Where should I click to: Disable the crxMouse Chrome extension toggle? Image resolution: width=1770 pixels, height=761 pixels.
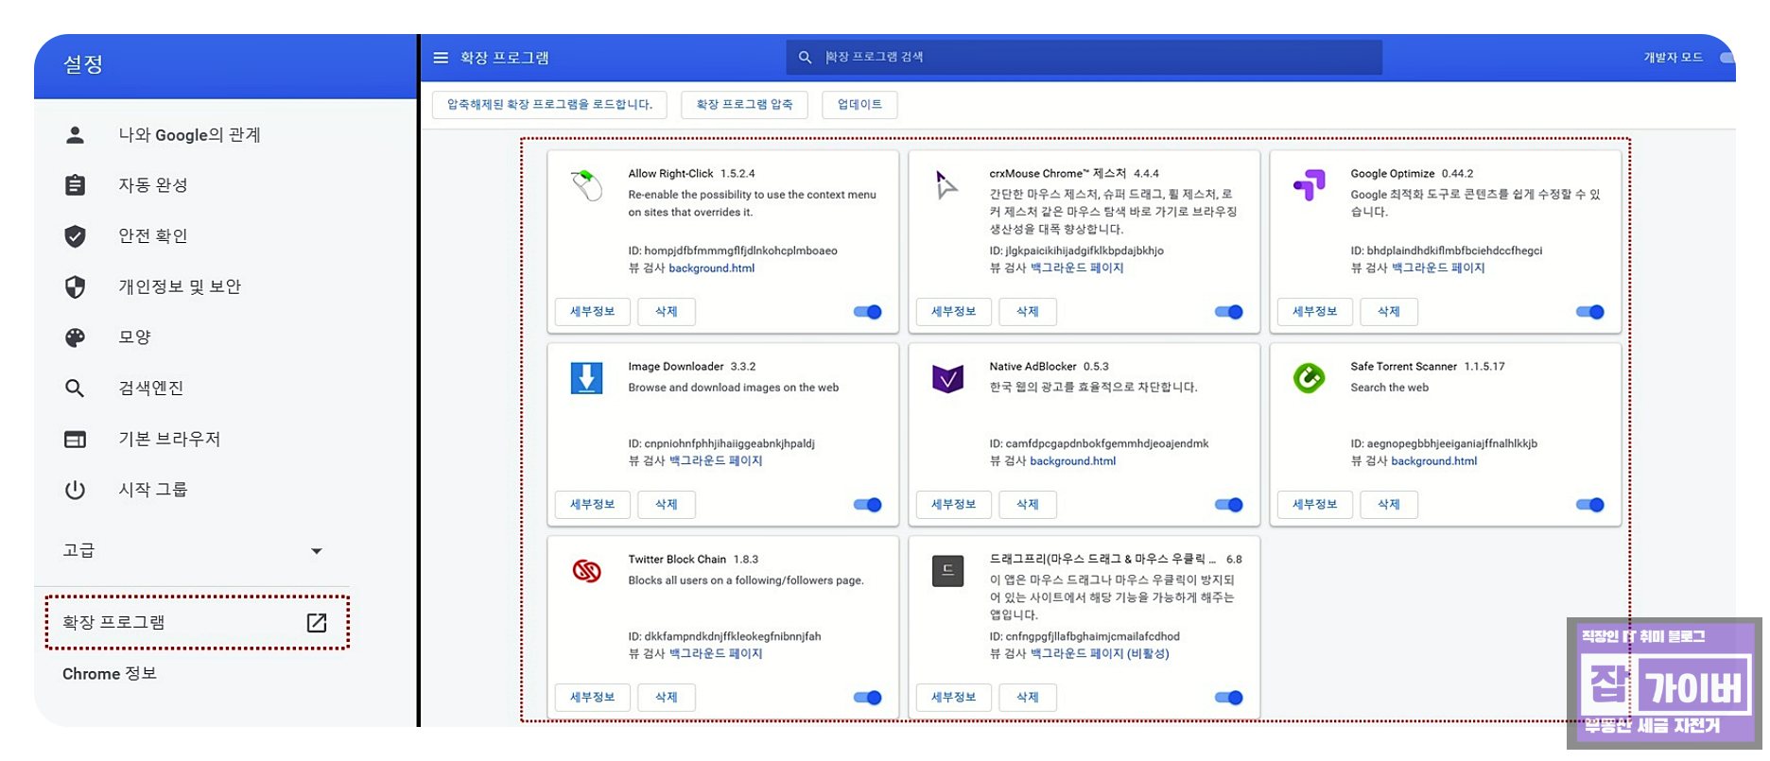1228,312
